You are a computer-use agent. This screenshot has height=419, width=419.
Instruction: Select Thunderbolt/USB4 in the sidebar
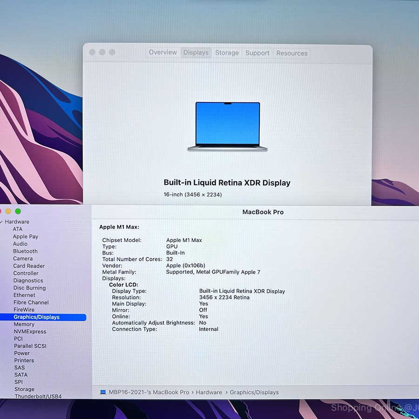coord(38,396)
